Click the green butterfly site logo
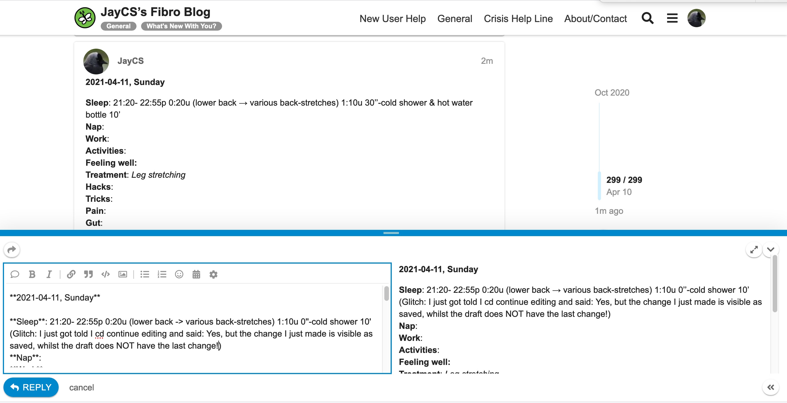The image size is (787, 403). pos(85,18)
